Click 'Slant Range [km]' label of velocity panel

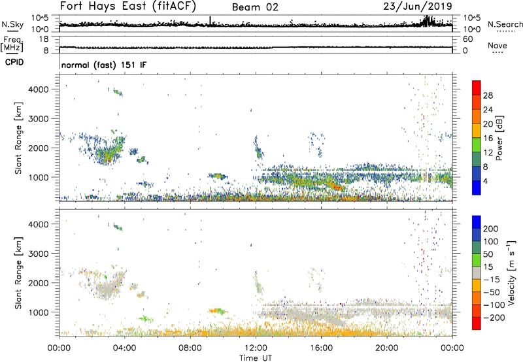(x=18, y=273)
